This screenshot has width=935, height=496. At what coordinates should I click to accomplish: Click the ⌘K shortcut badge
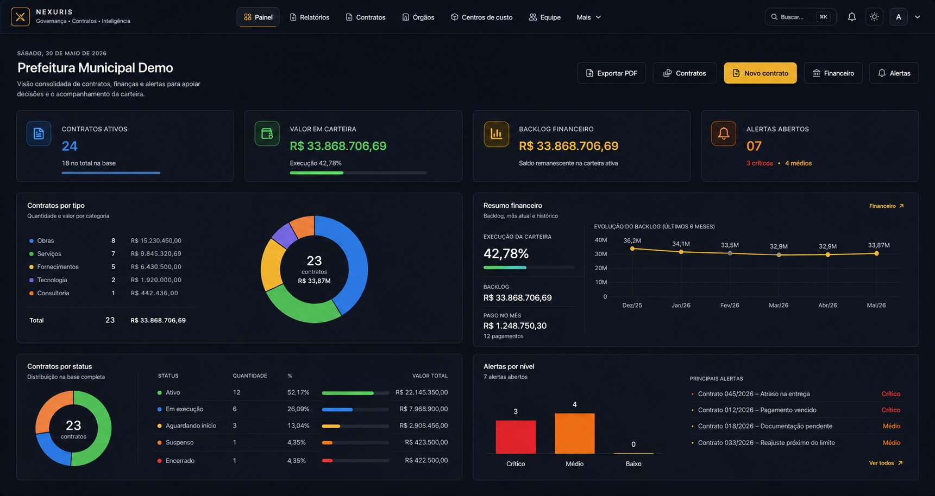(824, 17)
